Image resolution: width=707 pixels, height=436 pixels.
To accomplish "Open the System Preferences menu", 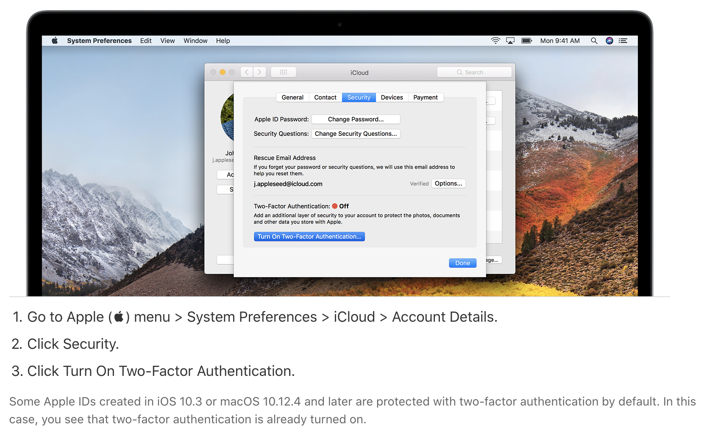I will coord(99,41).
